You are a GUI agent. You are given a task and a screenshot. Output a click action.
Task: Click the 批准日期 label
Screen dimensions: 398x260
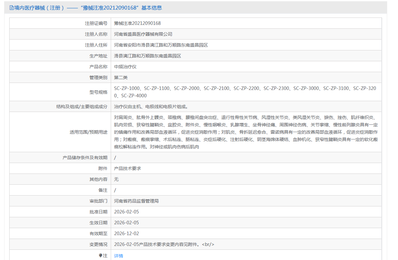[98, 212]
